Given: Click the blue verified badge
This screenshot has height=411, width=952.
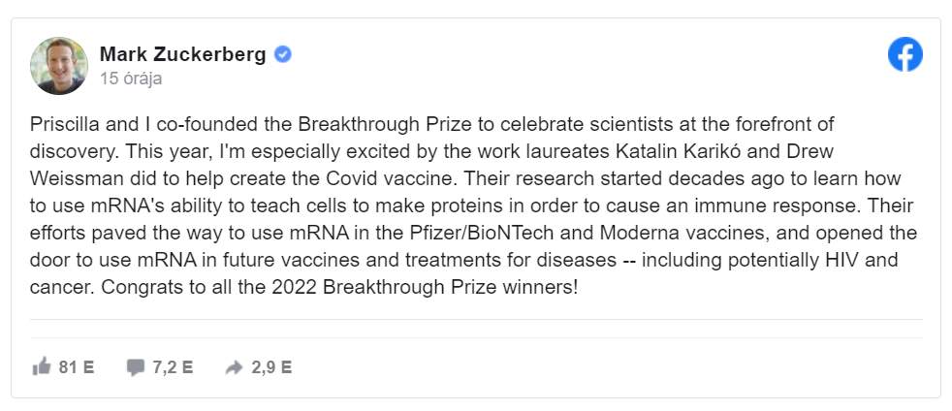Looking at the screenshot, I should (x=282, y=54).
